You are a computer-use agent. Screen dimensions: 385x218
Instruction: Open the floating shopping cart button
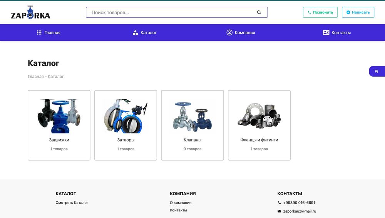coord(377,71)
